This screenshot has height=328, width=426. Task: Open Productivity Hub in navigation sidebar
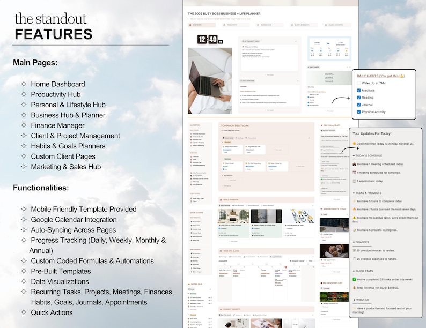(x=198, y=137)
